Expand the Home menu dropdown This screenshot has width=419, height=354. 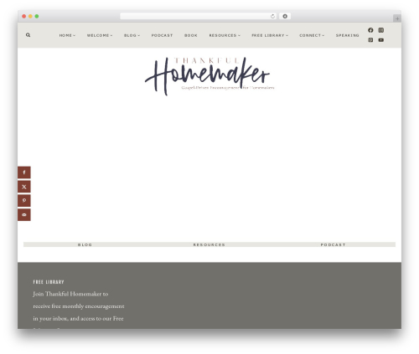coord(67,35)
